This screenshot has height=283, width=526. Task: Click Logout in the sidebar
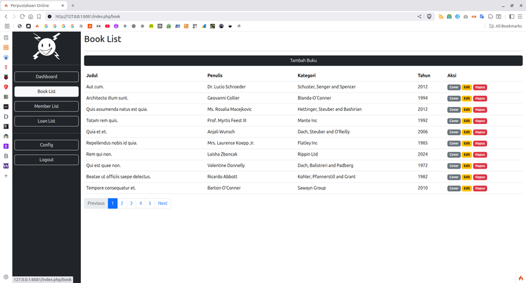coord(47,160)
